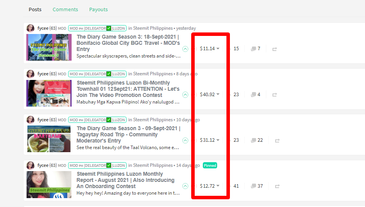This screenshot has width=365, height=207.
Task: Resteem the Townhall Video Promotion post
Action: click(x=274, y=95)
